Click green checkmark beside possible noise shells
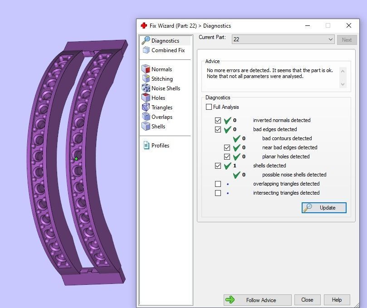Screen dimensions: 367x308 click(x=236, y=175)
